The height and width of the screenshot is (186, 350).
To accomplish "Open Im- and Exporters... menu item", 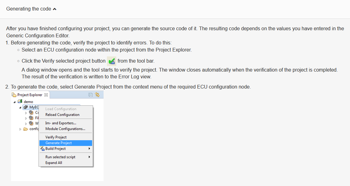I will pyautogui.click(x=61, y=123).
